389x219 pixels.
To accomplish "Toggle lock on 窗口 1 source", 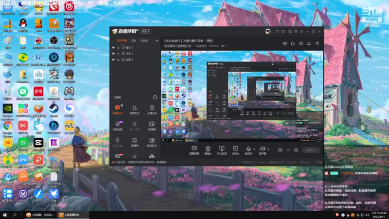I will (118, 47).
